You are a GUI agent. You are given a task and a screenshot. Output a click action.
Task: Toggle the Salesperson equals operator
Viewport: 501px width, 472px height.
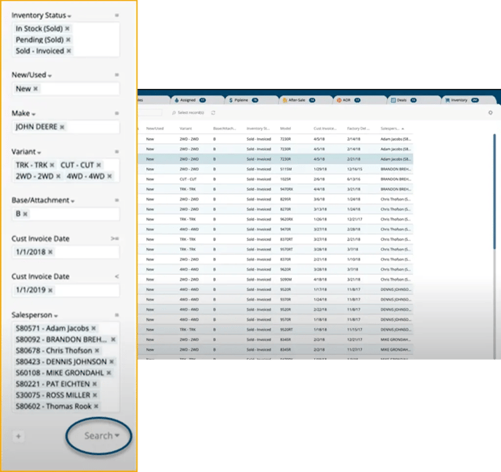tap(116, 315)
